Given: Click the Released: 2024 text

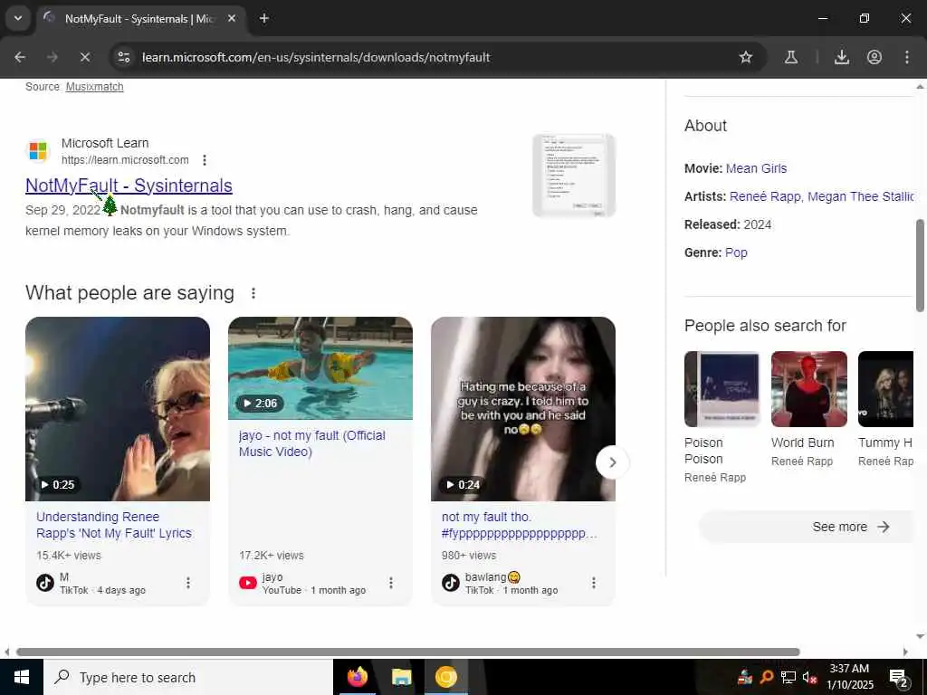Looking at the screenshot, I should click(728, 224).
